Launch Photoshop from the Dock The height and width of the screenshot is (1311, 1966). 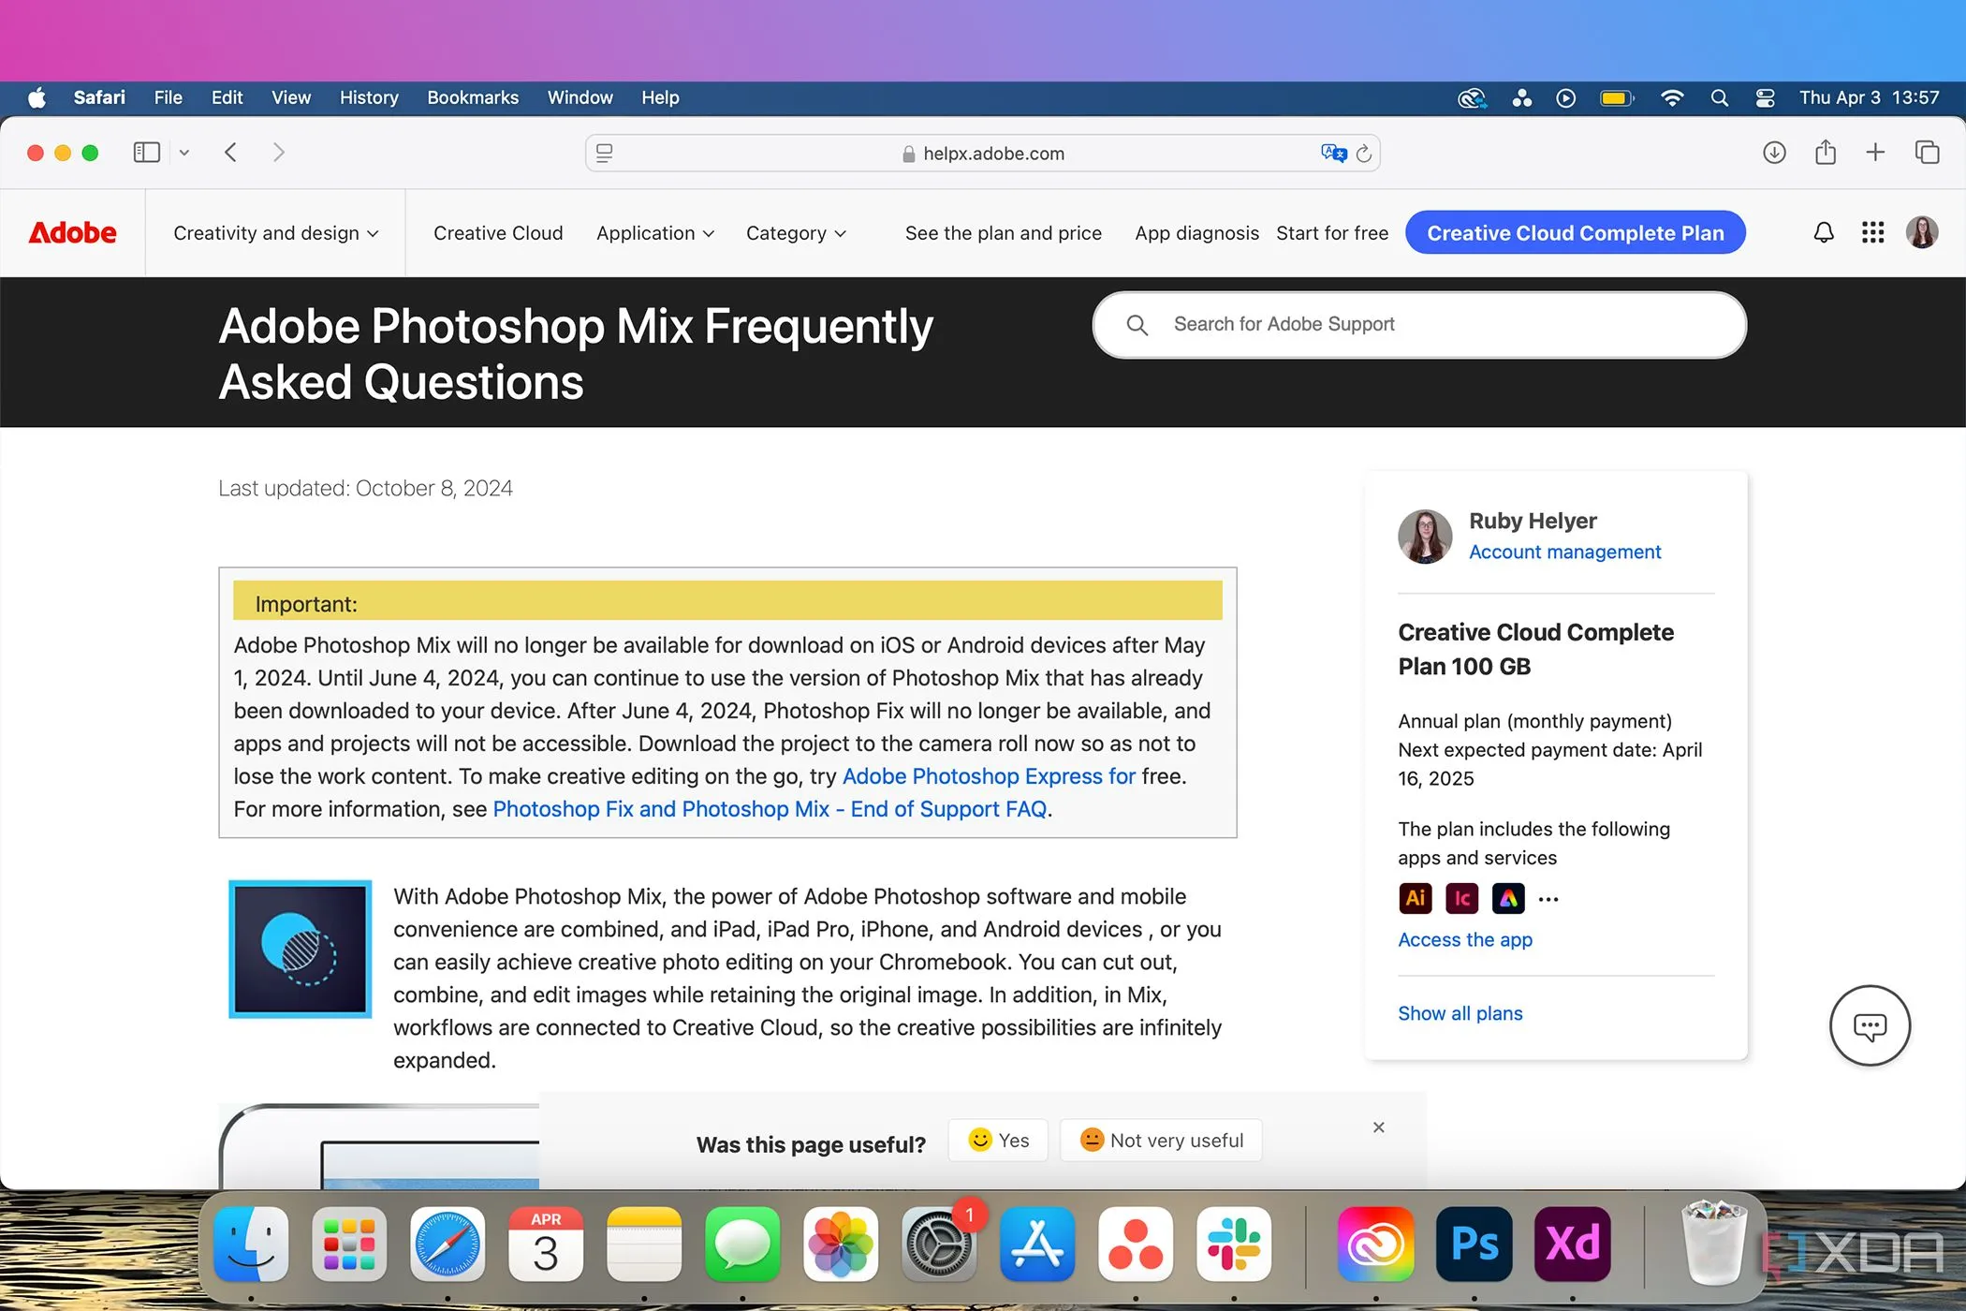pyautogui.click(x=1474, y=1245)
